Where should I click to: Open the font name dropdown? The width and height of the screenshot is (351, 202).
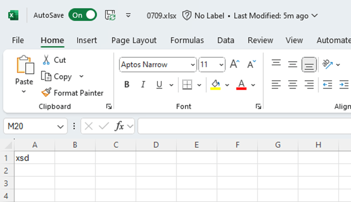193,65
